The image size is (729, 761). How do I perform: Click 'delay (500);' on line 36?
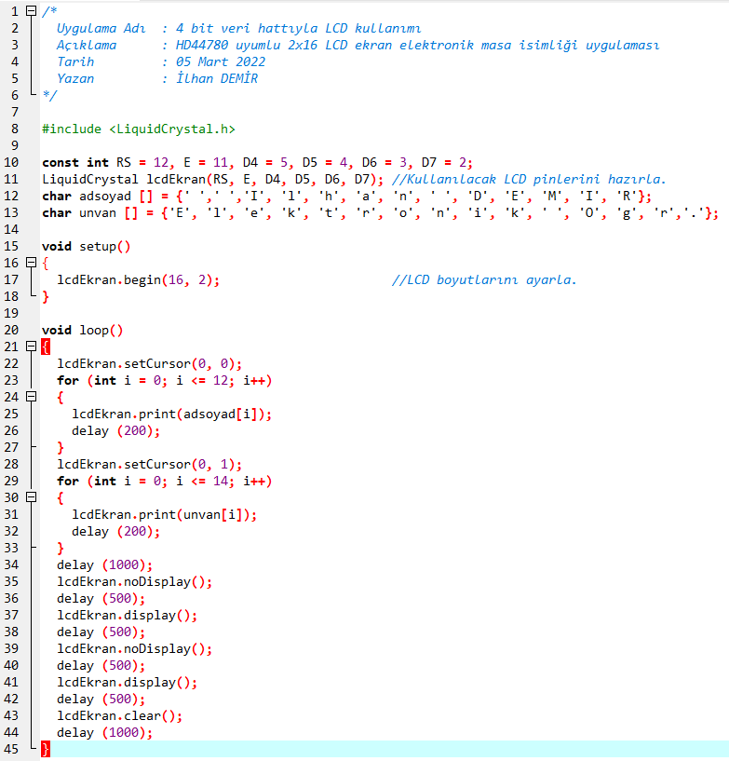(x=101, y=598)
